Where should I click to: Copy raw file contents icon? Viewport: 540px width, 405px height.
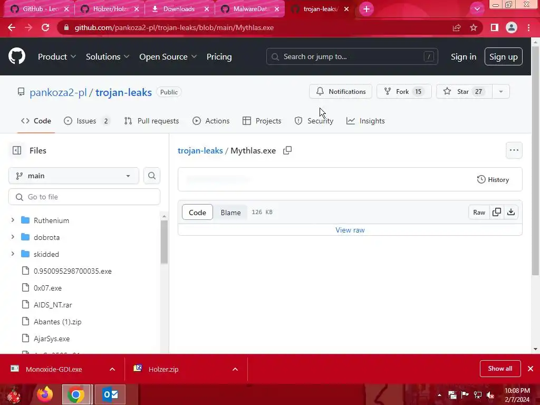(x=497, y=212)
